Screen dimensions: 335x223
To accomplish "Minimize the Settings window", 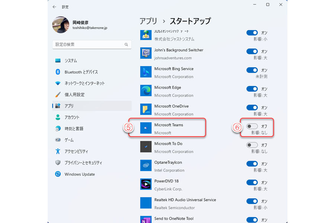I will point(255,4).
